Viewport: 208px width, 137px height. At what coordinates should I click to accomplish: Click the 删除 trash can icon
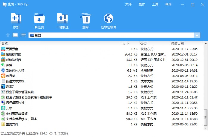85,18
